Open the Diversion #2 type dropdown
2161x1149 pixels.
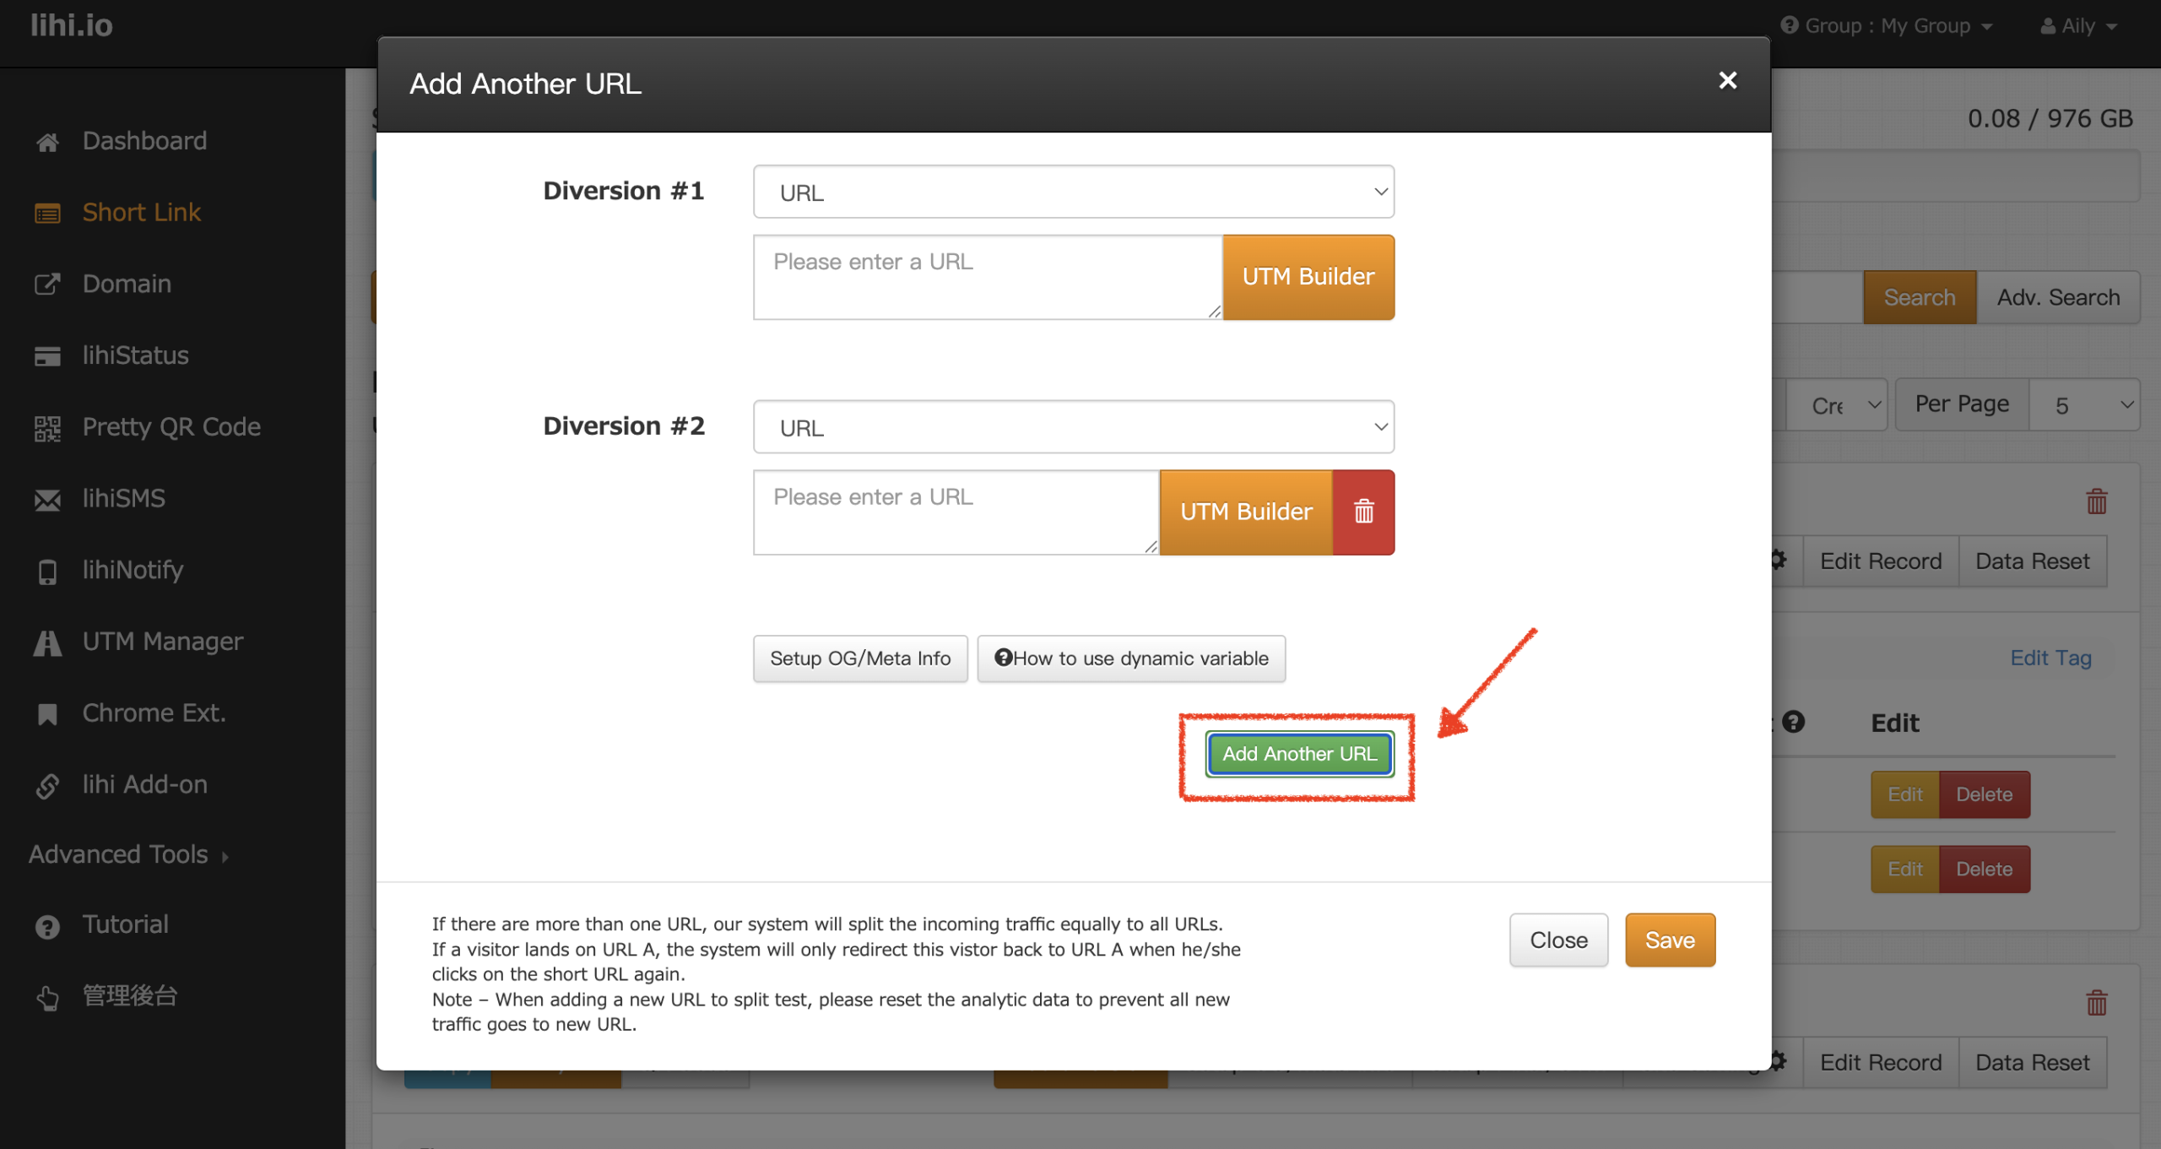coord(1073,427)
